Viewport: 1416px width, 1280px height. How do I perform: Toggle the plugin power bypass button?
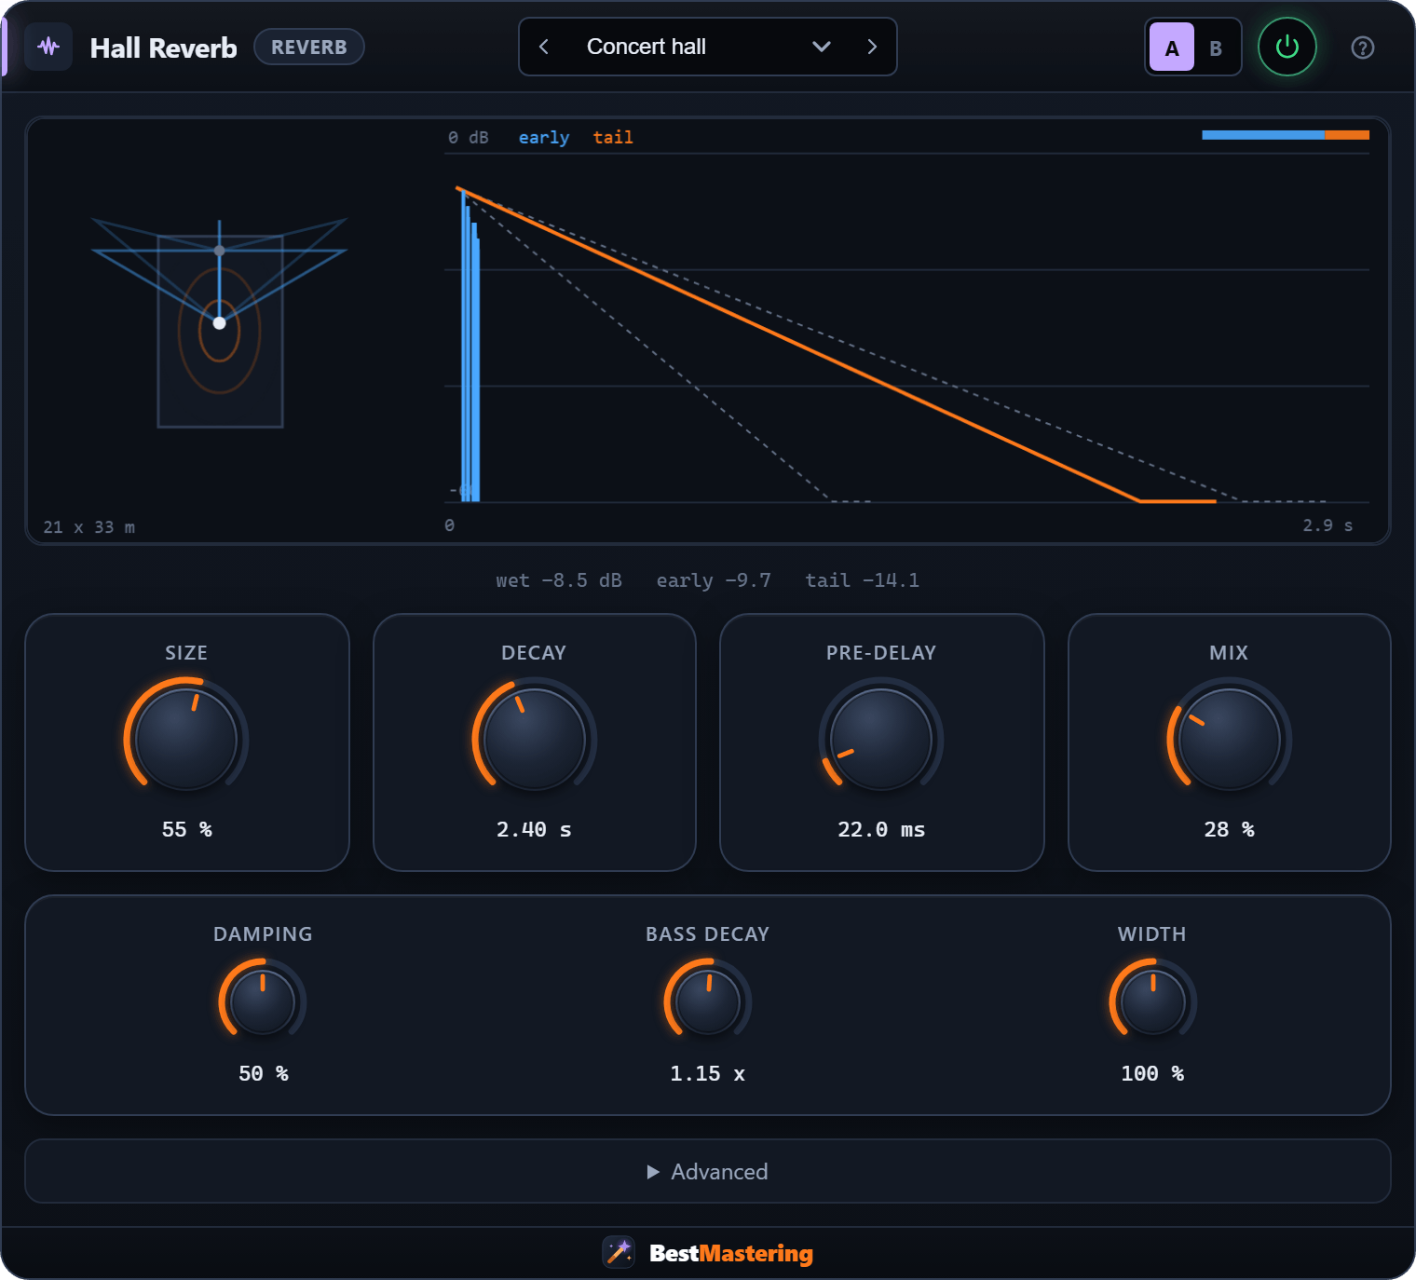pos(1287,47)
